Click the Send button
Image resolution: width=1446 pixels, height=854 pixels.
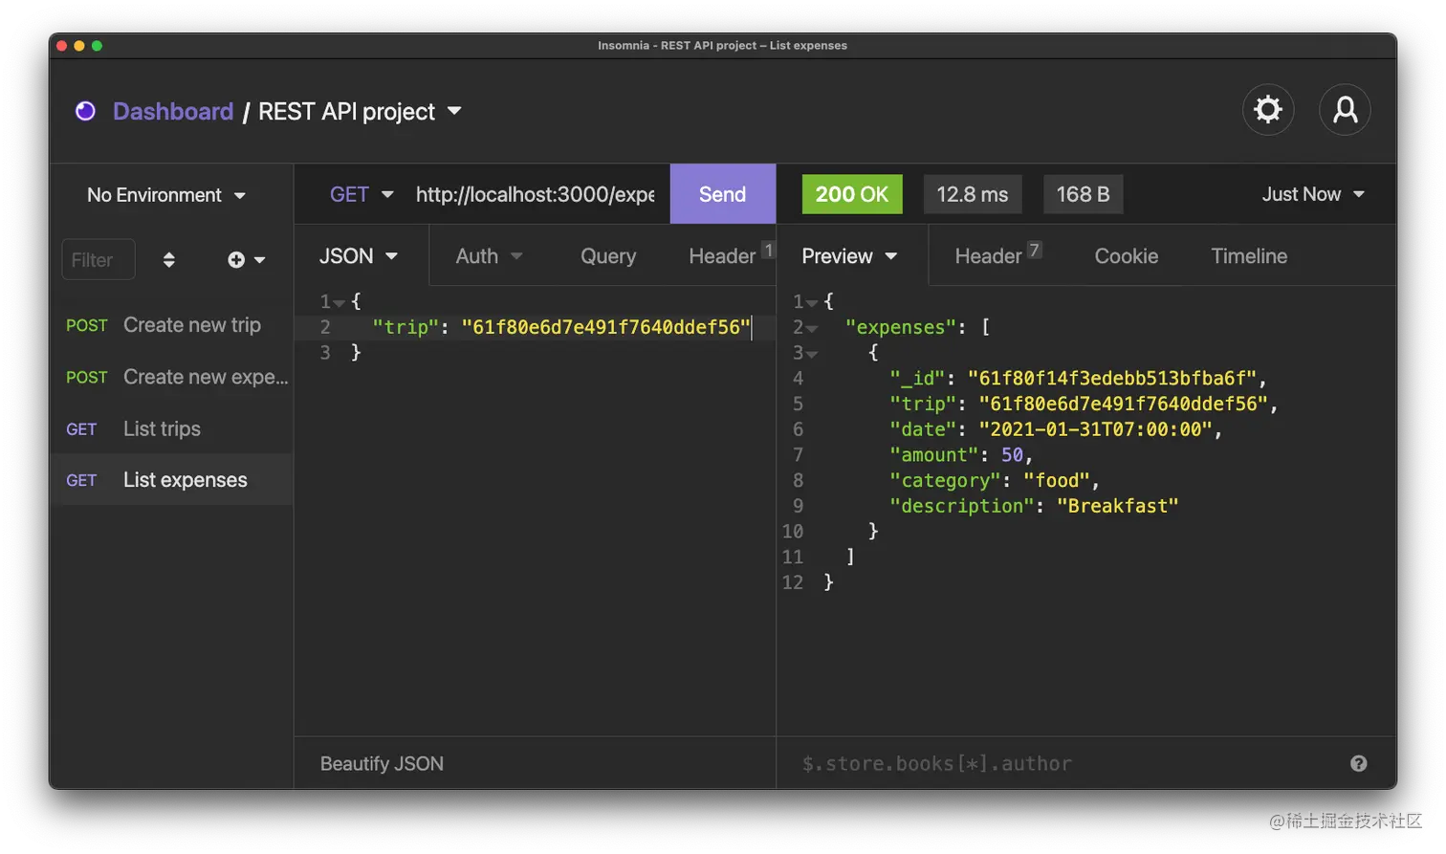click(x=723, y=194)
